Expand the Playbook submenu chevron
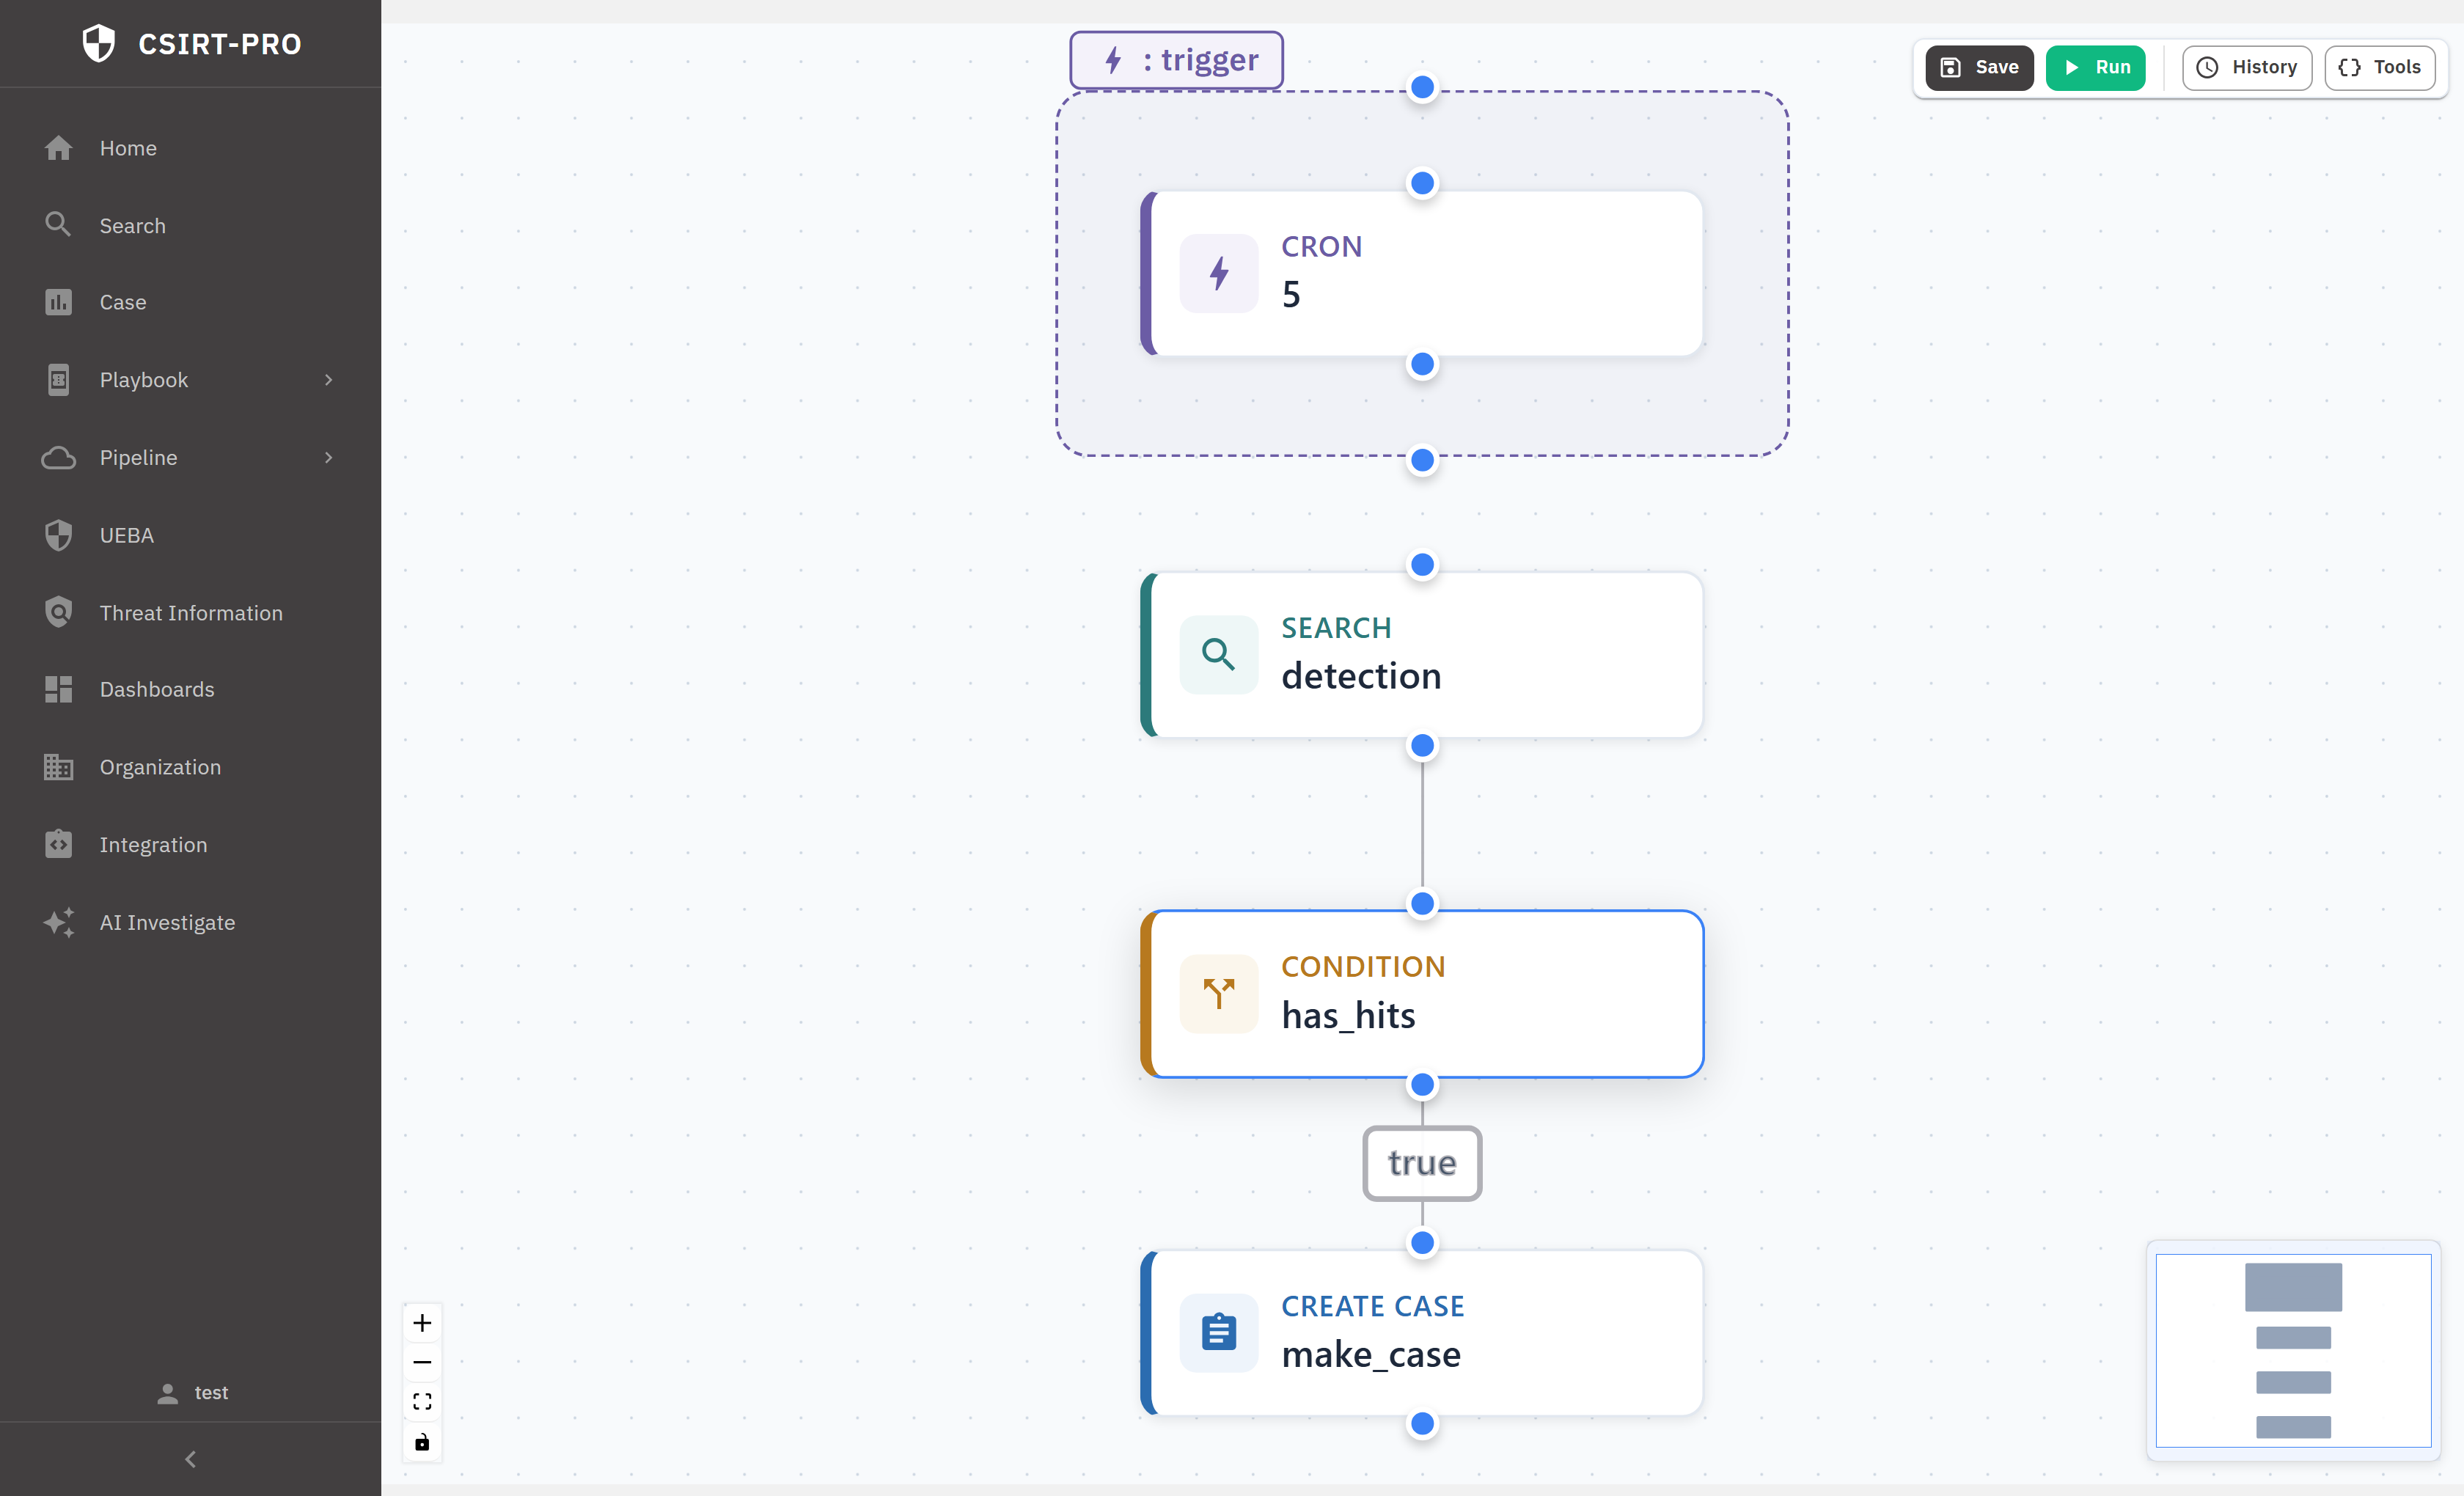This screenshot has height=1496, width=2464. click(x=328, y=380)
